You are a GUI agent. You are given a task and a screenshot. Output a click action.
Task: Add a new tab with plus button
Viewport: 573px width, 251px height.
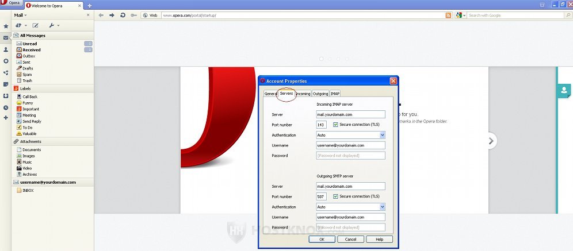pyautogui.click(x=90, y=6)
